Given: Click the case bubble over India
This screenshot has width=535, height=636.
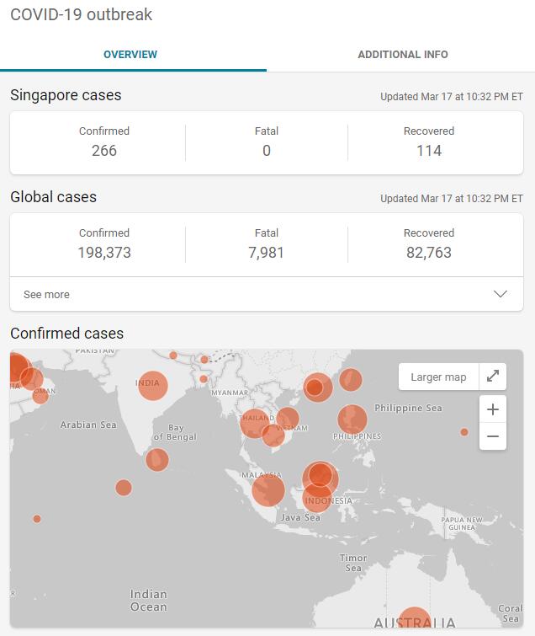Looking at the screenshot, I should [x=152, y=385].
